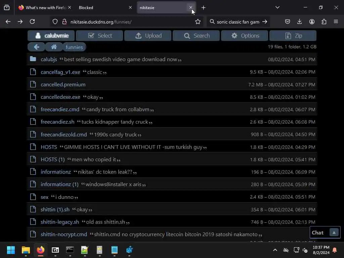
Task: Click freecandiezold.cmd link
Action: click(x=63, y=134)
